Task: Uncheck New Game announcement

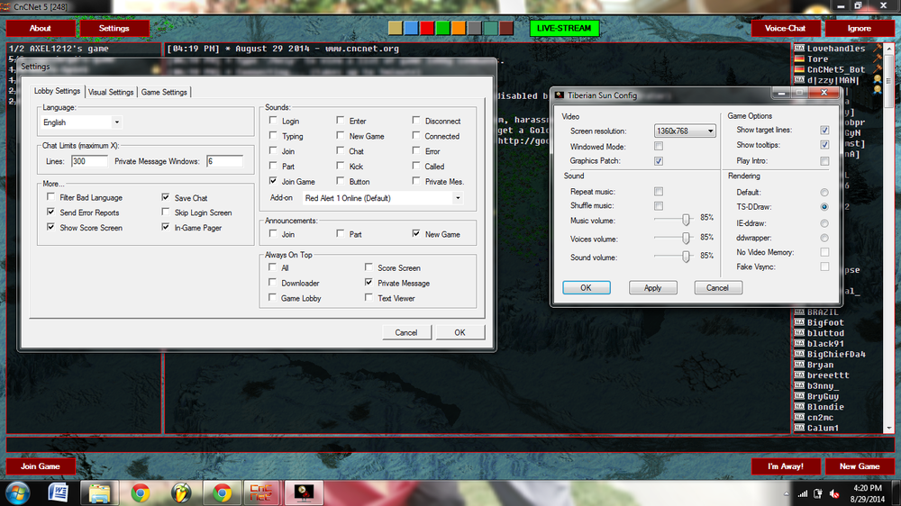Action: point(416,234)
